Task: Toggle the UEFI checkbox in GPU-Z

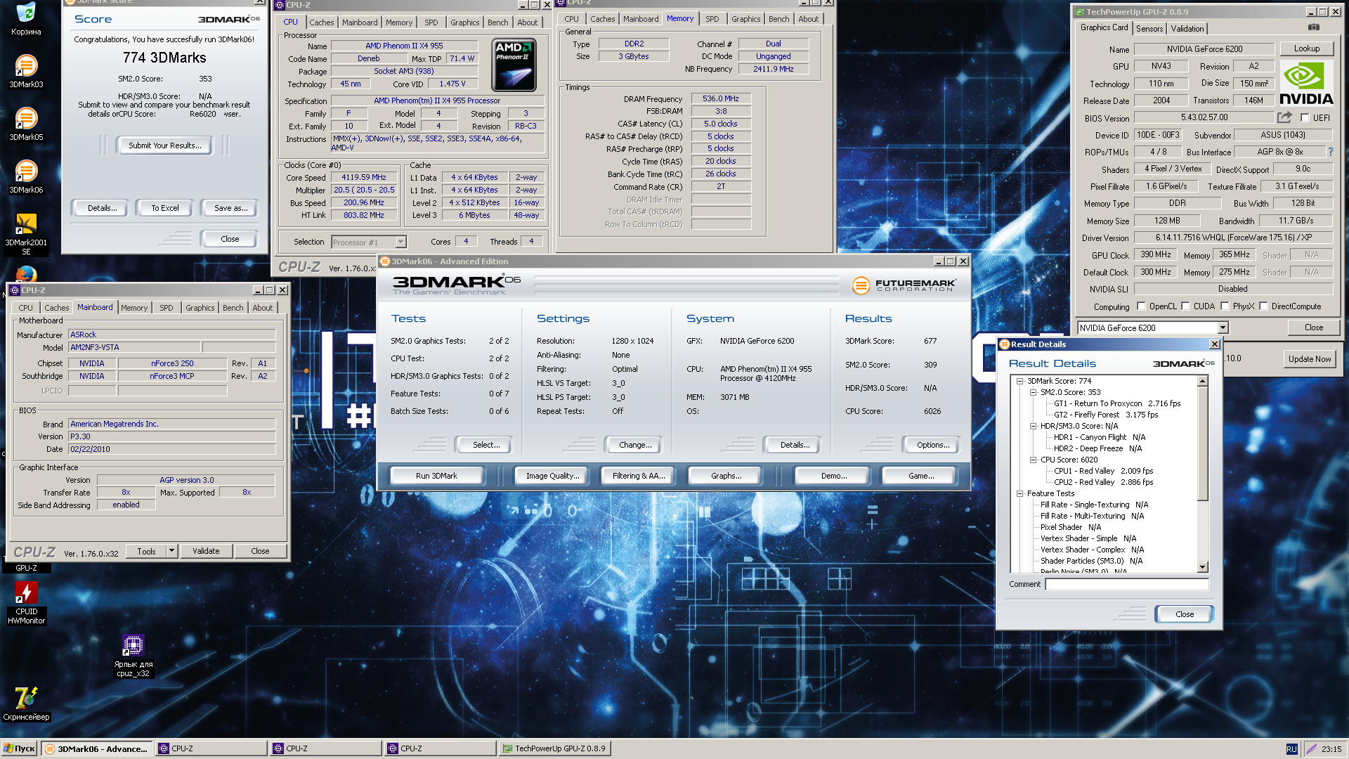Action: (x=1305, y=118)
